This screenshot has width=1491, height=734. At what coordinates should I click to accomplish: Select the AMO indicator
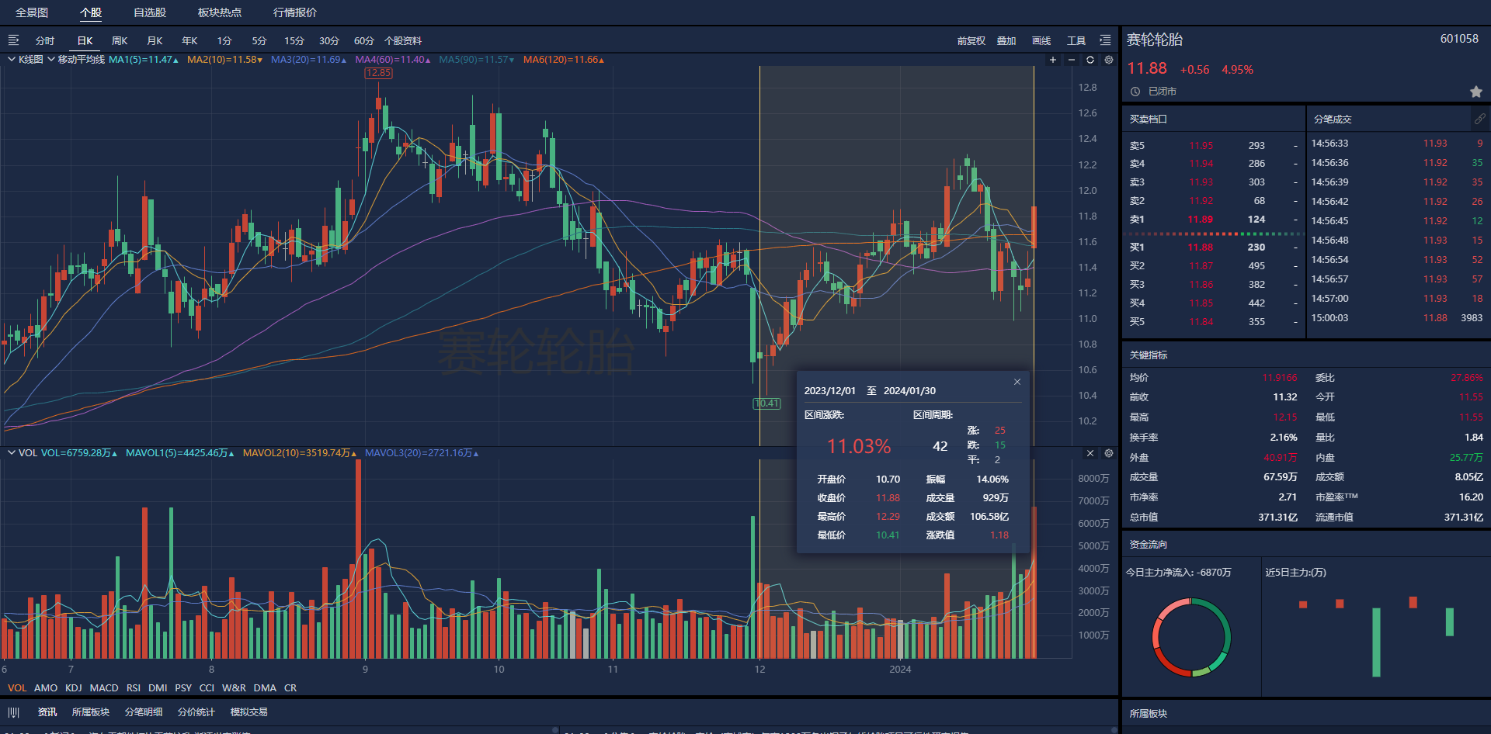[46, 688]
